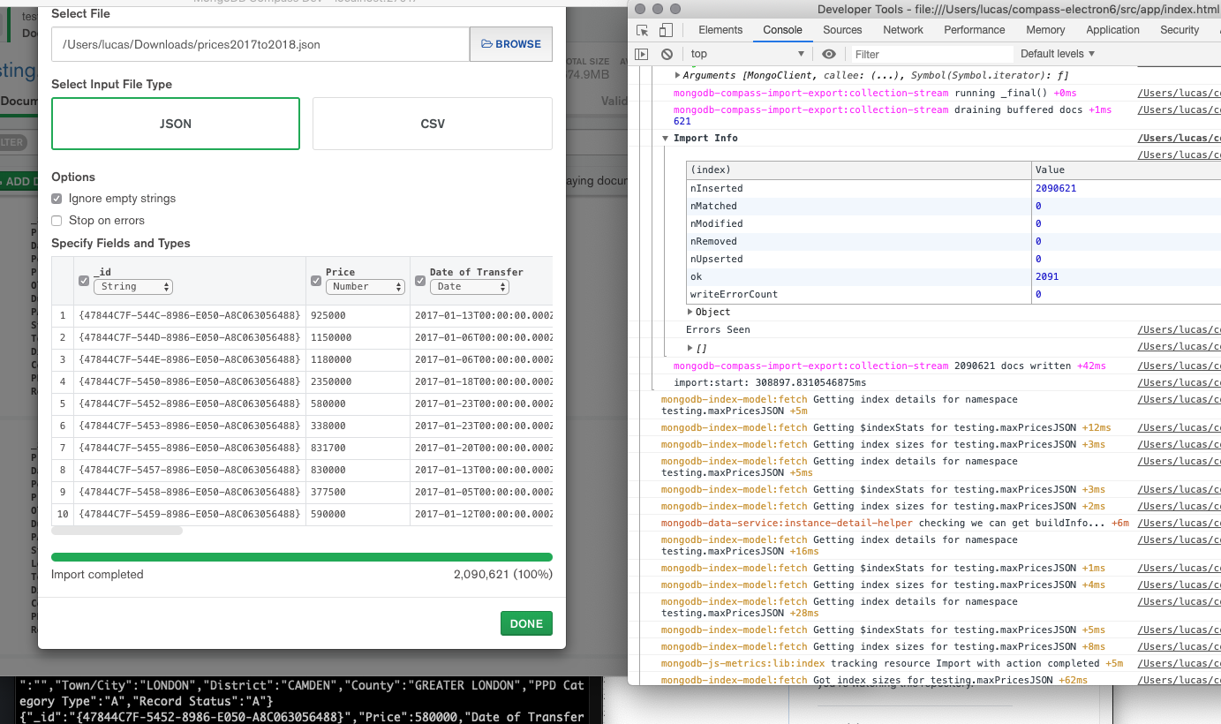
Task: Click the nUpserted row label
Action: [x=716, y=259]
